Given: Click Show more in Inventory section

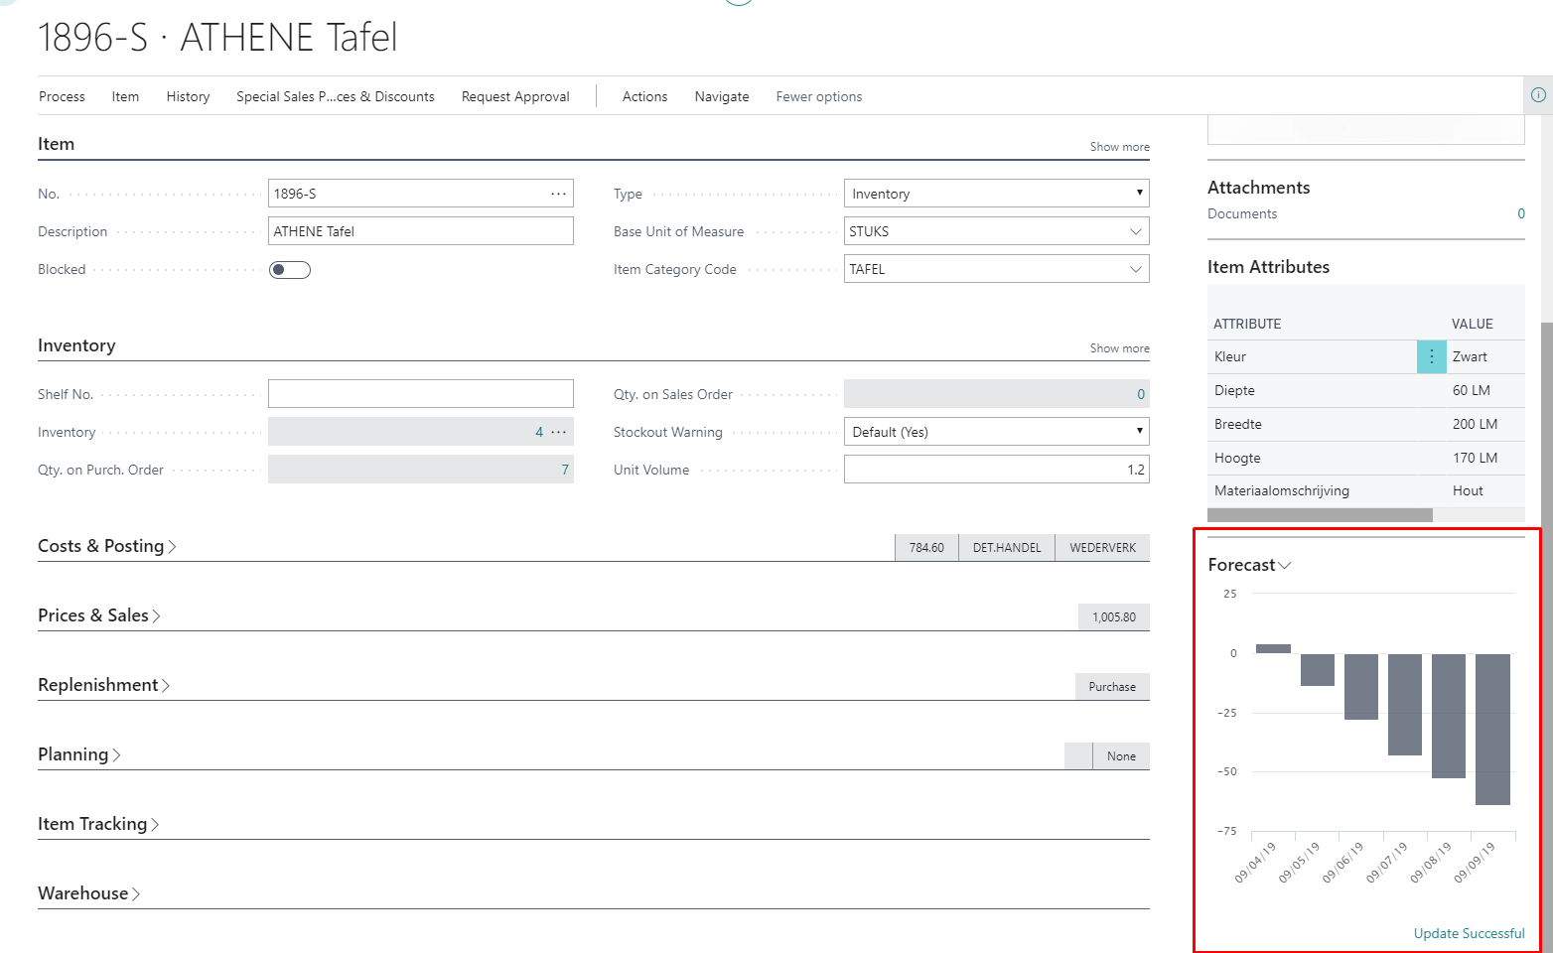Looking at the screenshot, I should [1119, 348].
